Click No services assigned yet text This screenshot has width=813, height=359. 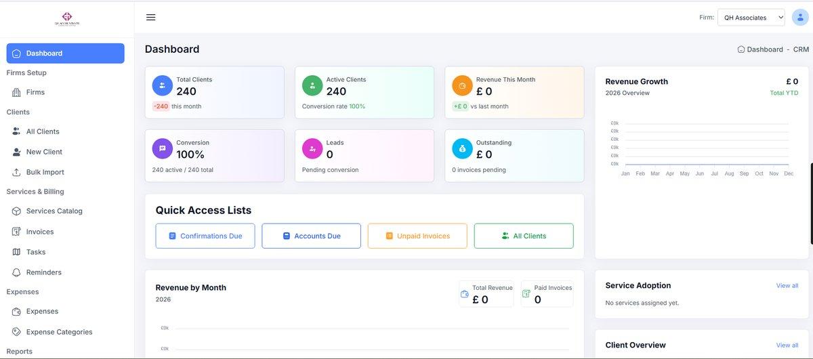642,303
